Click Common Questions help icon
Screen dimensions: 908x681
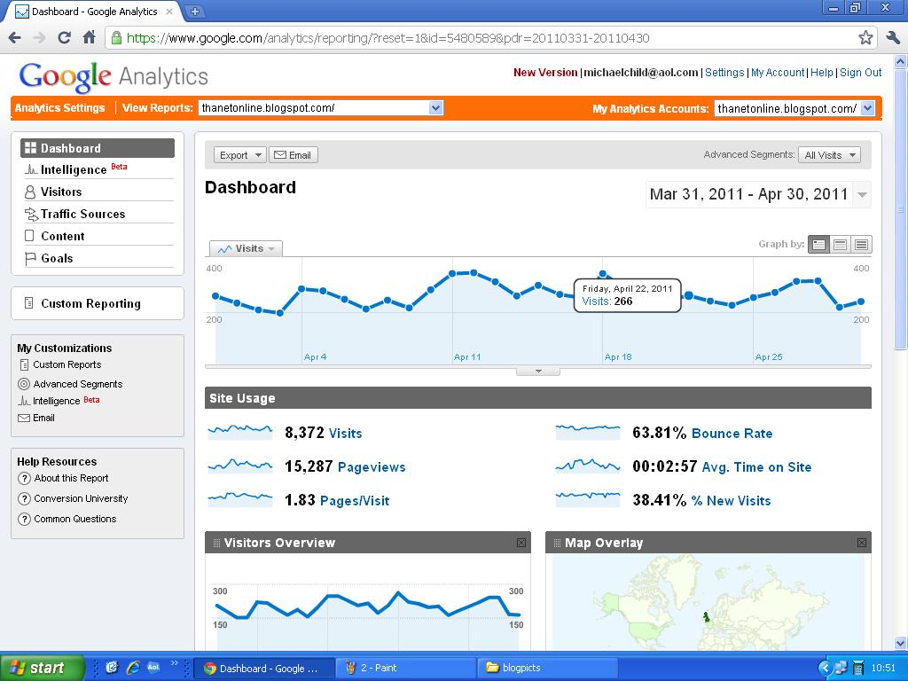pyautogui.click(x=24, y=519)
